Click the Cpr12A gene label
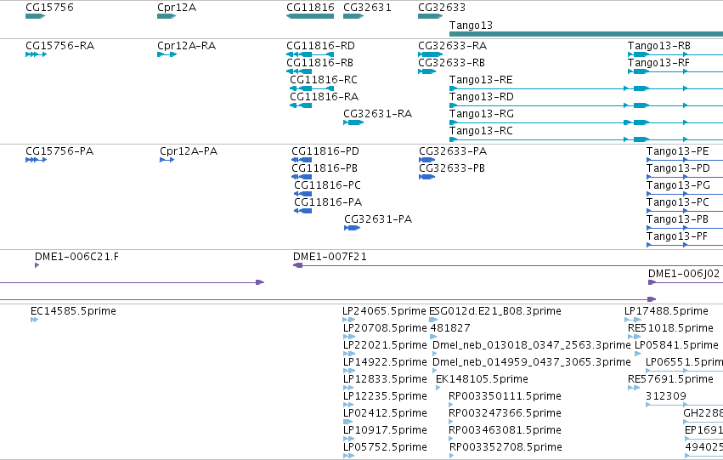The image size is (723, 460). pos(177,8)
